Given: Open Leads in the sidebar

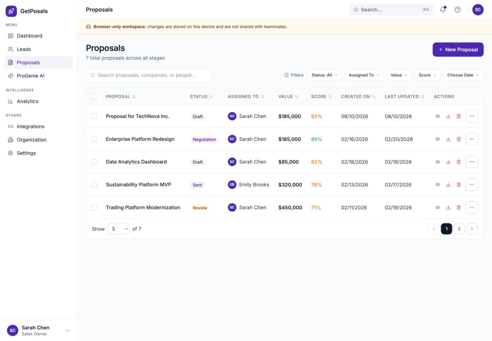Looking at the screenshot, I should pyautogui.click(x=38, y=49).
